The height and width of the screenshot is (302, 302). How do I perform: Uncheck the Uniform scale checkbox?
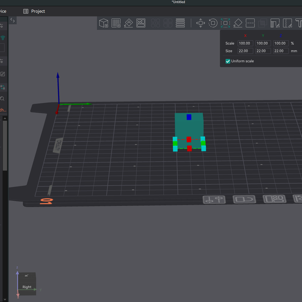click(x=228, y=61)
